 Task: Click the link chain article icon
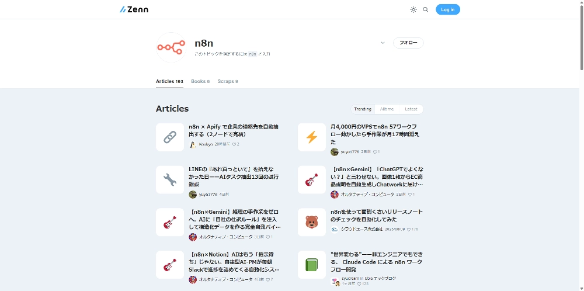170,137
